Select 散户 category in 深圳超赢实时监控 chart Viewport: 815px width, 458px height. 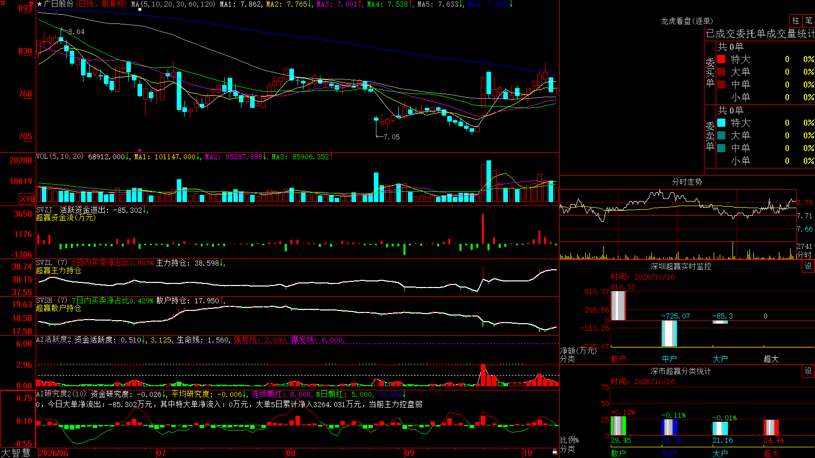[618, 359]
